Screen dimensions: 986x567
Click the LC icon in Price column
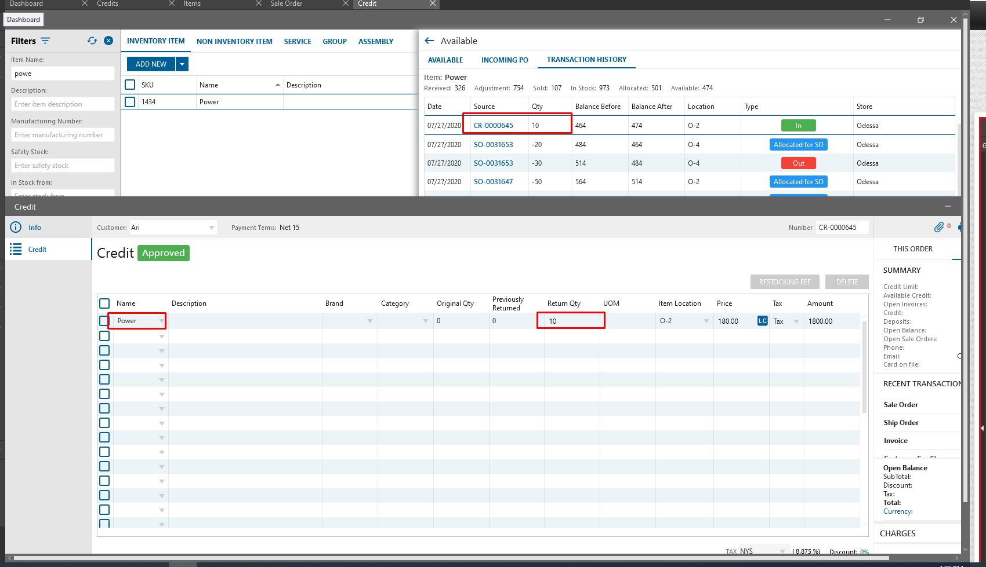click(x=762, y=321)
